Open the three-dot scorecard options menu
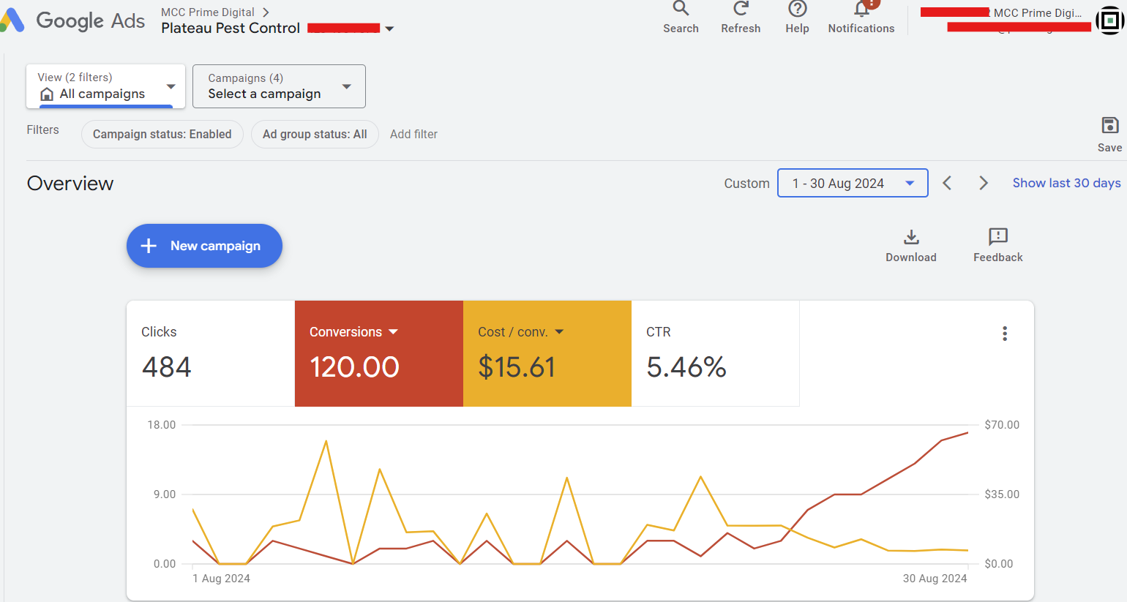1127x602 pixels. tap(1005, 334)
